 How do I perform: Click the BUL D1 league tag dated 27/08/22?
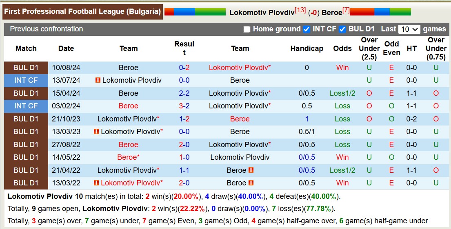point(26,145)
